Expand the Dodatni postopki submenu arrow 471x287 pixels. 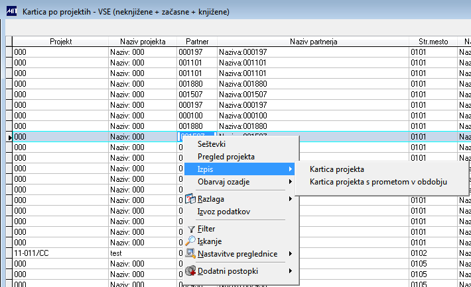click(290, 271)
